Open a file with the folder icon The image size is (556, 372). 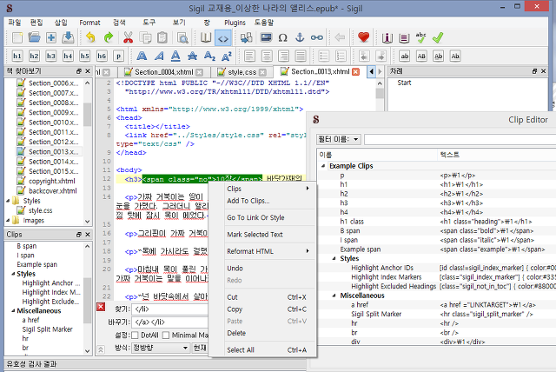[34, 37]
